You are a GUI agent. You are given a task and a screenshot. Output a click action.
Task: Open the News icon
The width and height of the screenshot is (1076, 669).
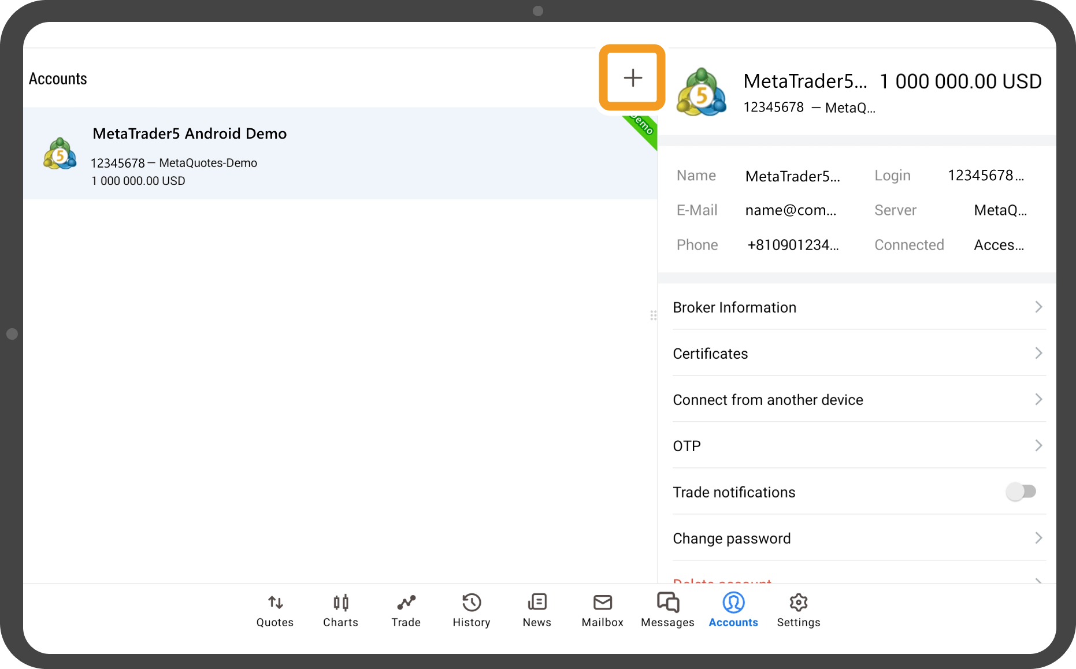point(537,603)
